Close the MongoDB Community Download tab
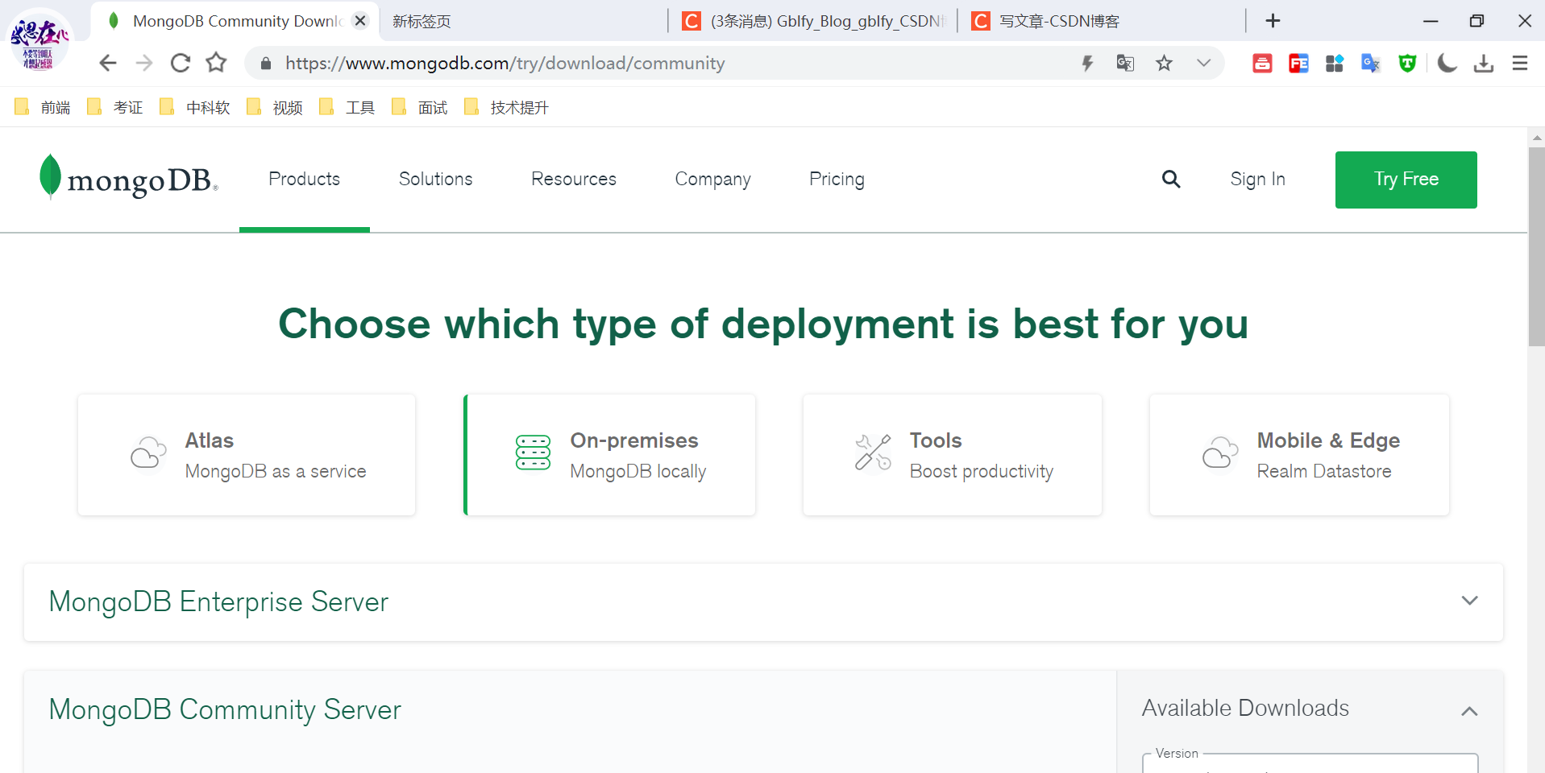The height and width of the screenshot is (773, 1545). [360, 21]
